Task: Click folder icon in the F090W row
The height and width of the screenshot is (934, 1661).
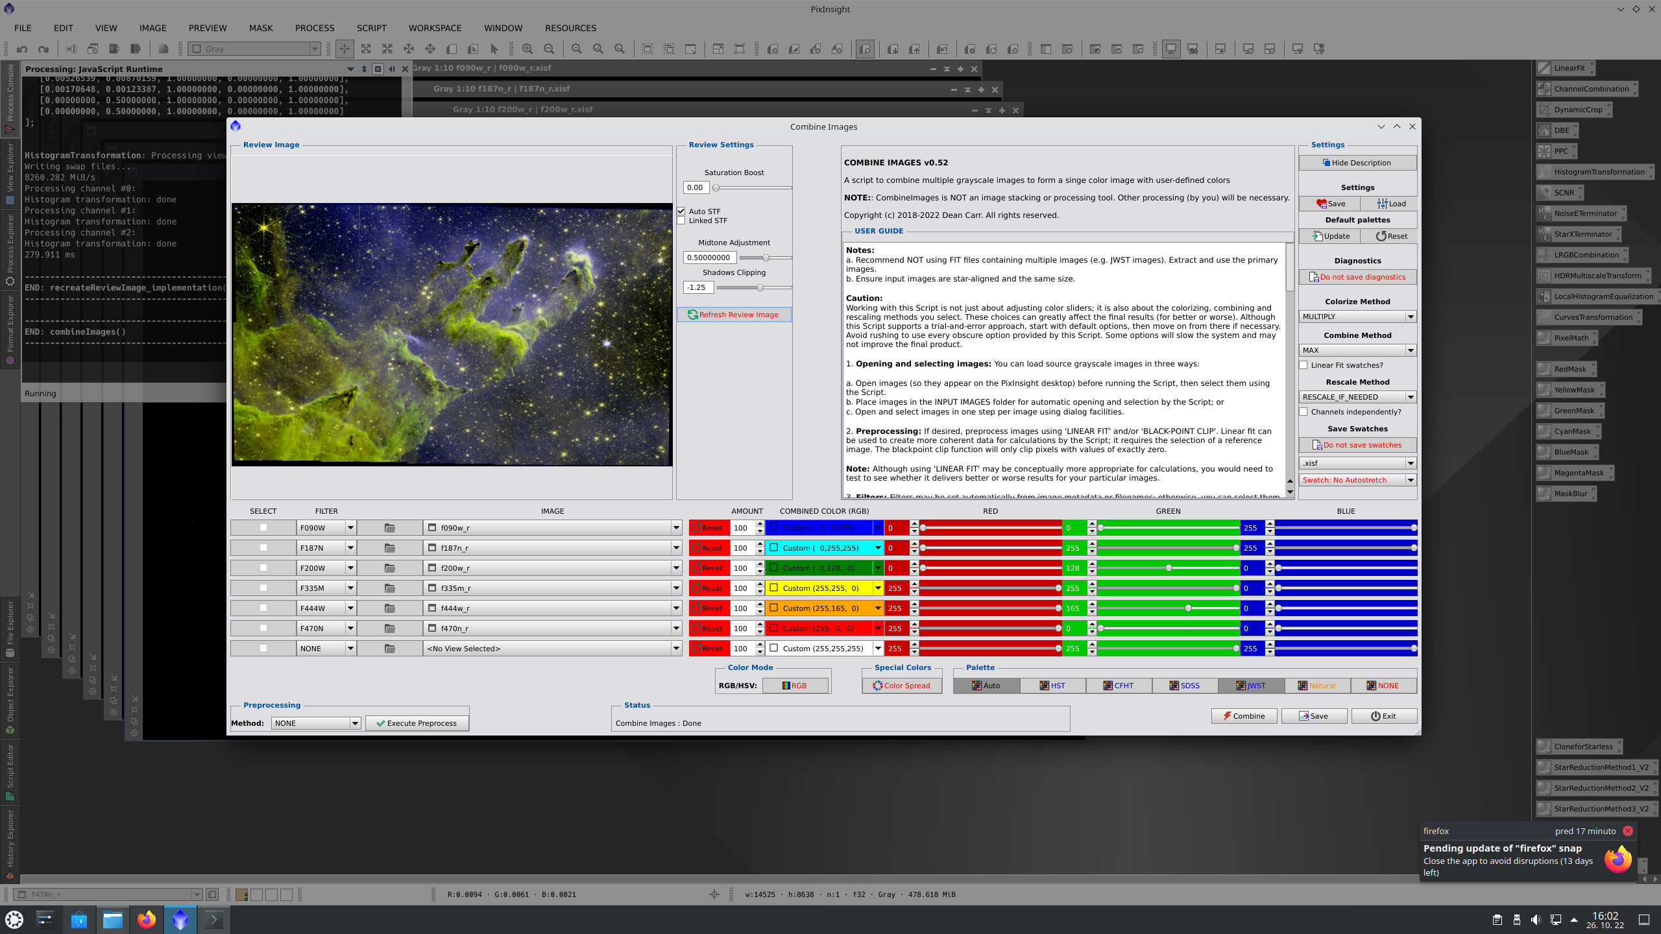Action: pos(389,528)
